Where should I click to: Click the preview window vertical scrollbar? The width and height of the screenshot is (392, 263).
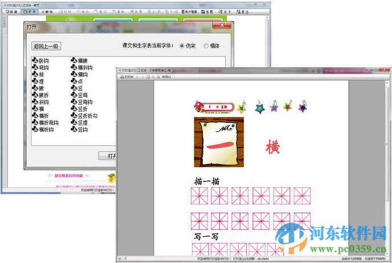click(387, 167)
